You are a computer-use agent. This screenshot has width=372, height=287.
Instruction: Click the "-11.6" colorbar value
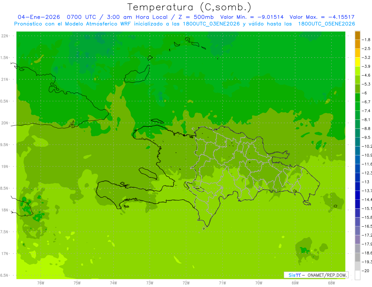coord(367,164)
